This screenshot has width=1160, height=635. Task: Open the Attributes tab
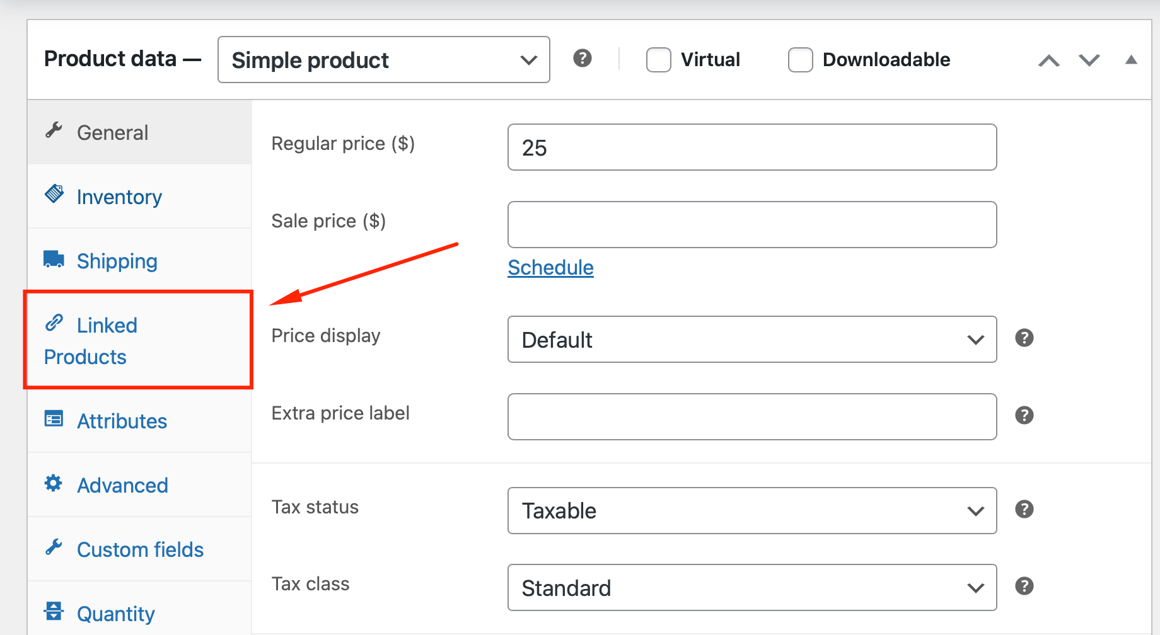pyautogui.click(x=139, y=421)
